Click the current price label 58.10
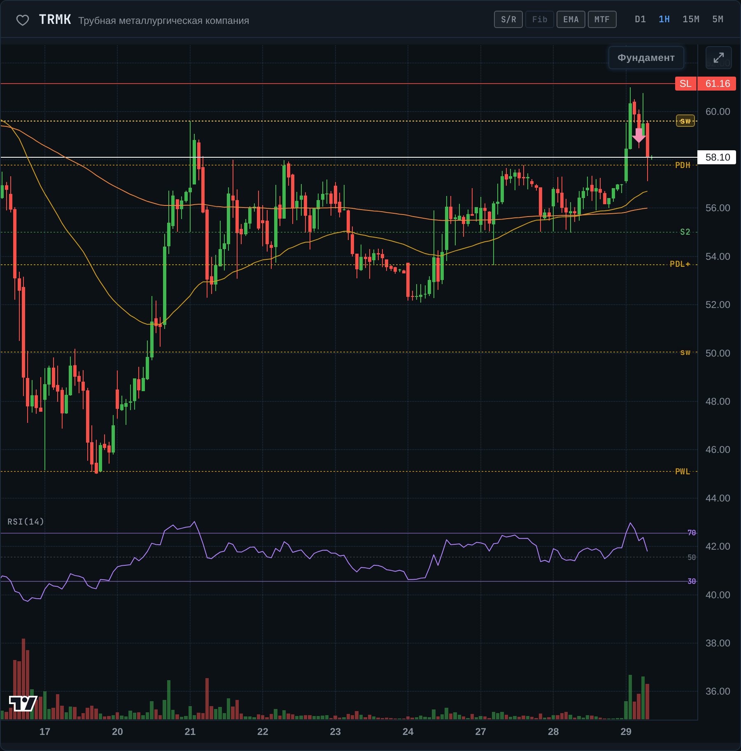Viewport: 741px width, 751px height. coord(717,157)
